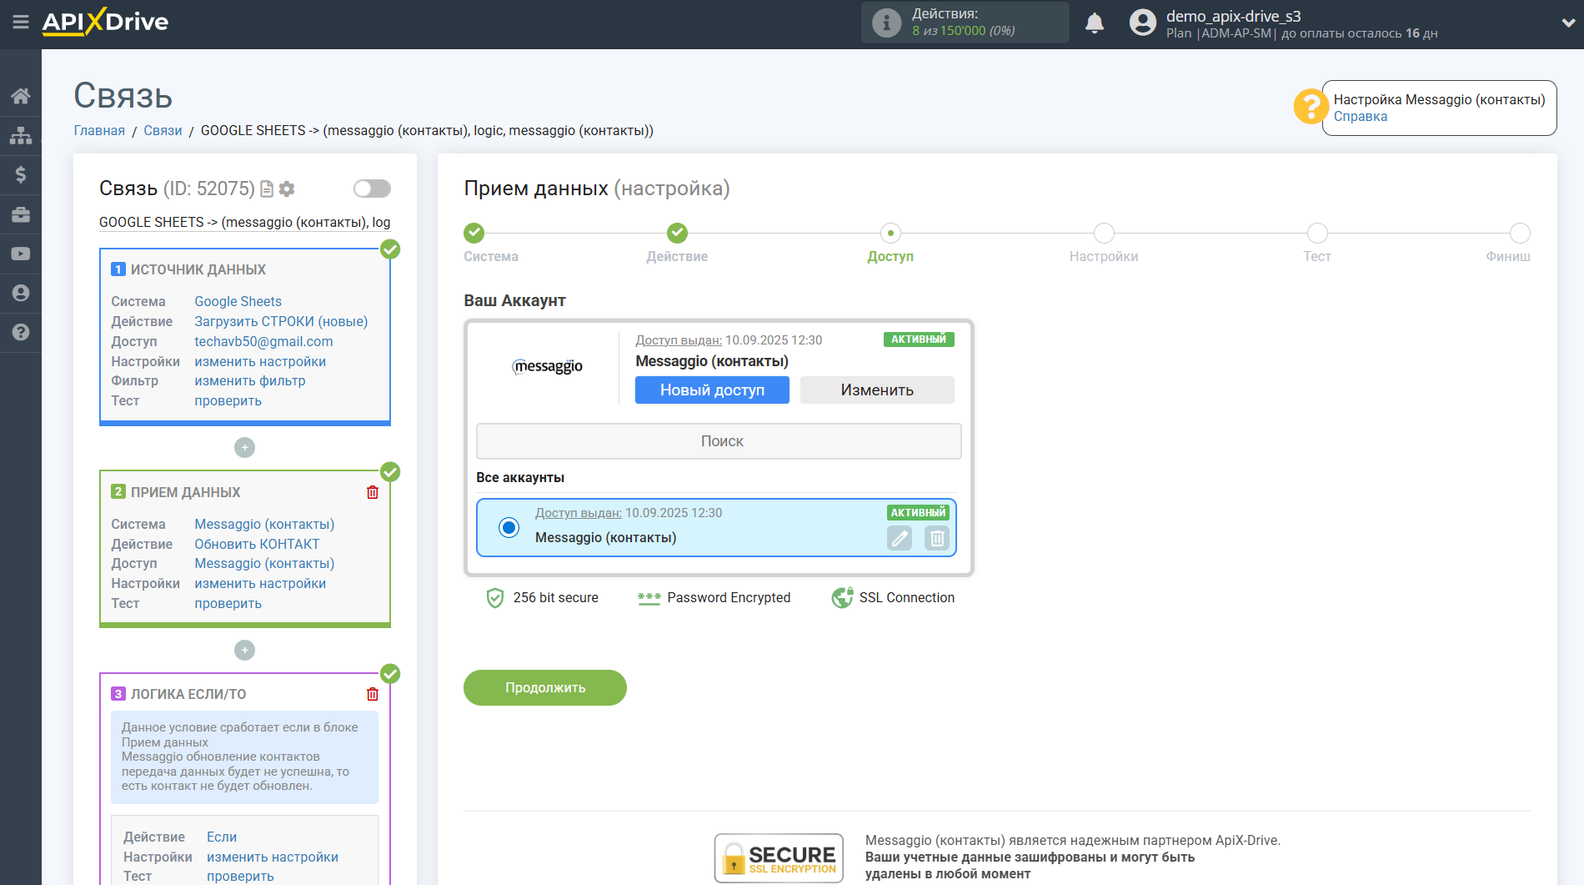
Task: Open the home icon in the sidebar
Action: point(20,96)
